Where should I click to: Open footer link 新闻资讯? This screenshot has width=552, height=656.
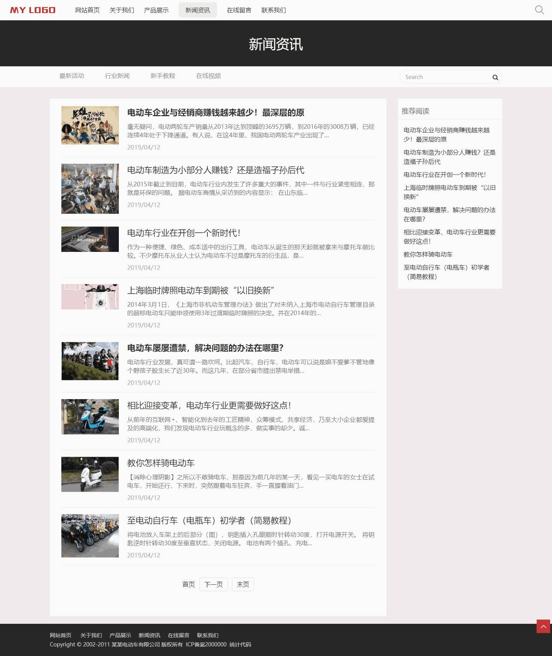click(149, 635)
